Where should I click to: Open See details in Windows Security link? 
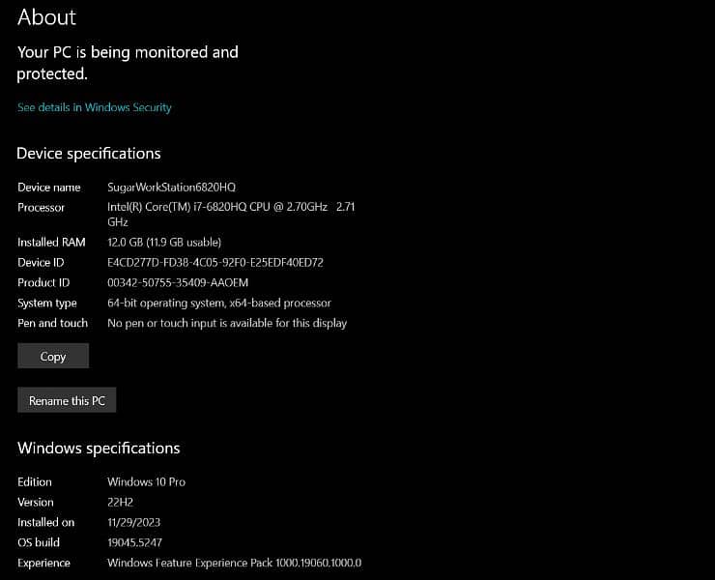95,107
